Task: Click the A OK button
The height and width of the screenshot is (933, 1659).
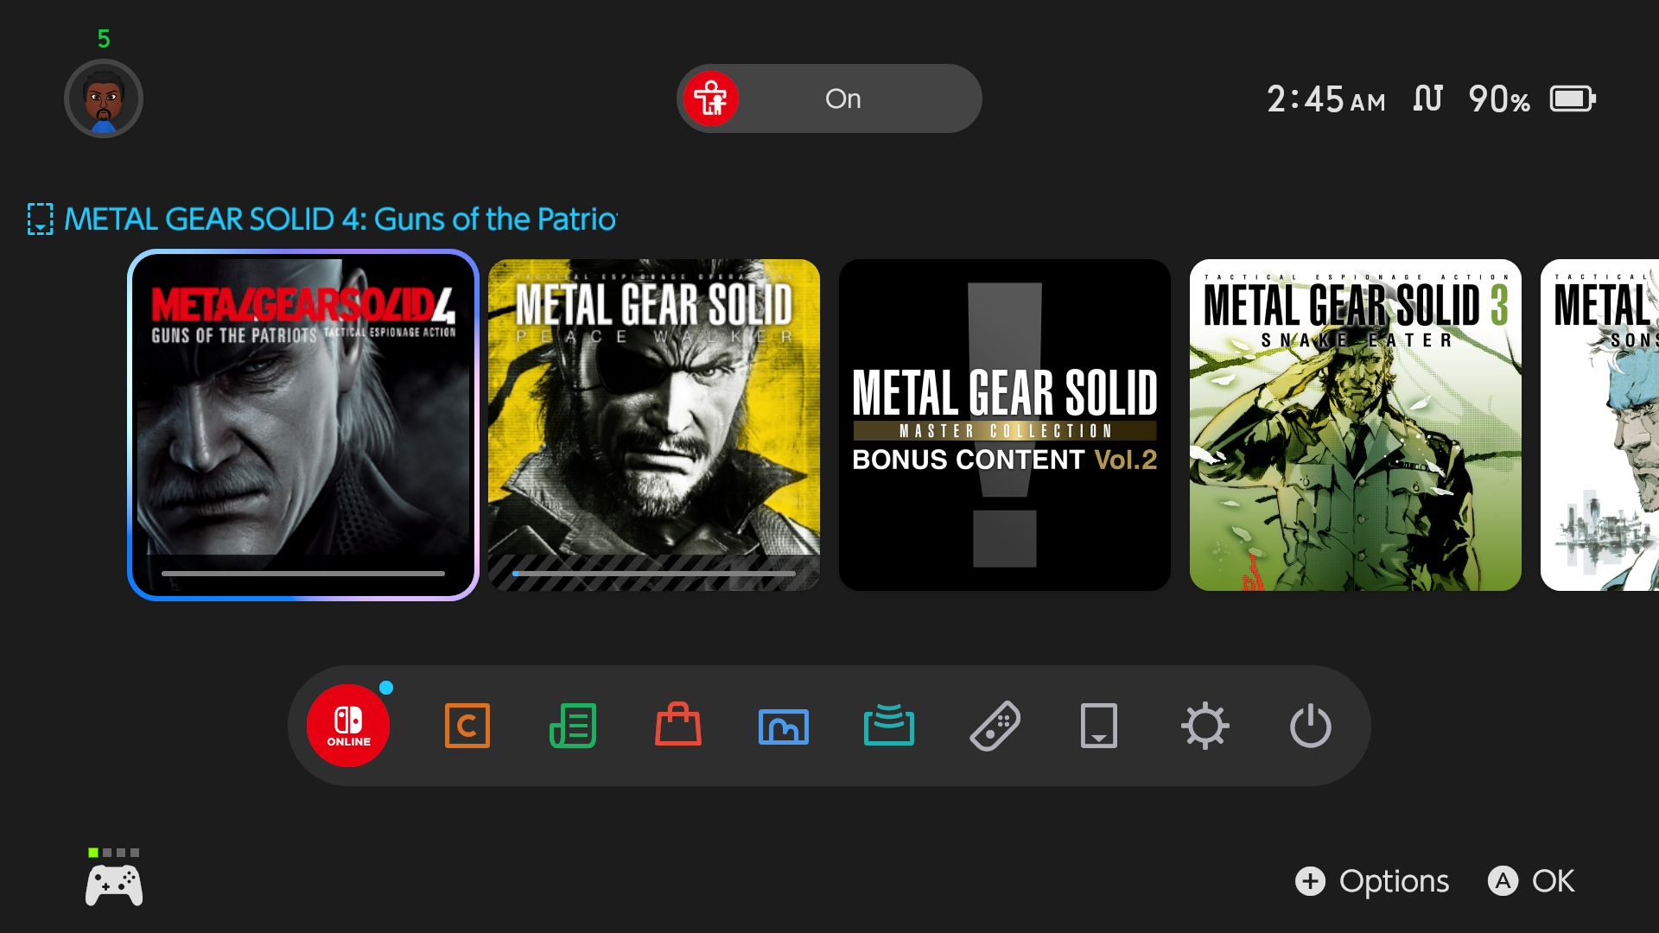Action: (x=1531, y=881)
